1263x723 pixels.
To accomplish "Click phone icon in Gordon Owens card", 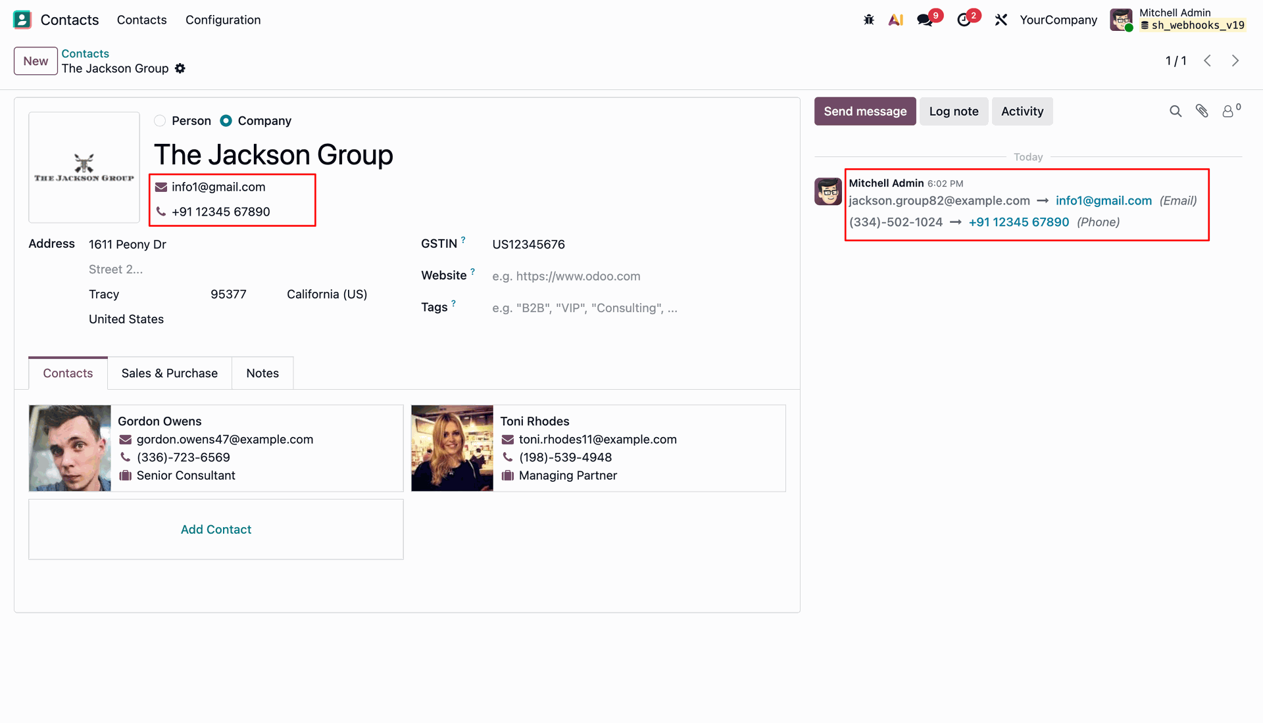I will 126,457.
